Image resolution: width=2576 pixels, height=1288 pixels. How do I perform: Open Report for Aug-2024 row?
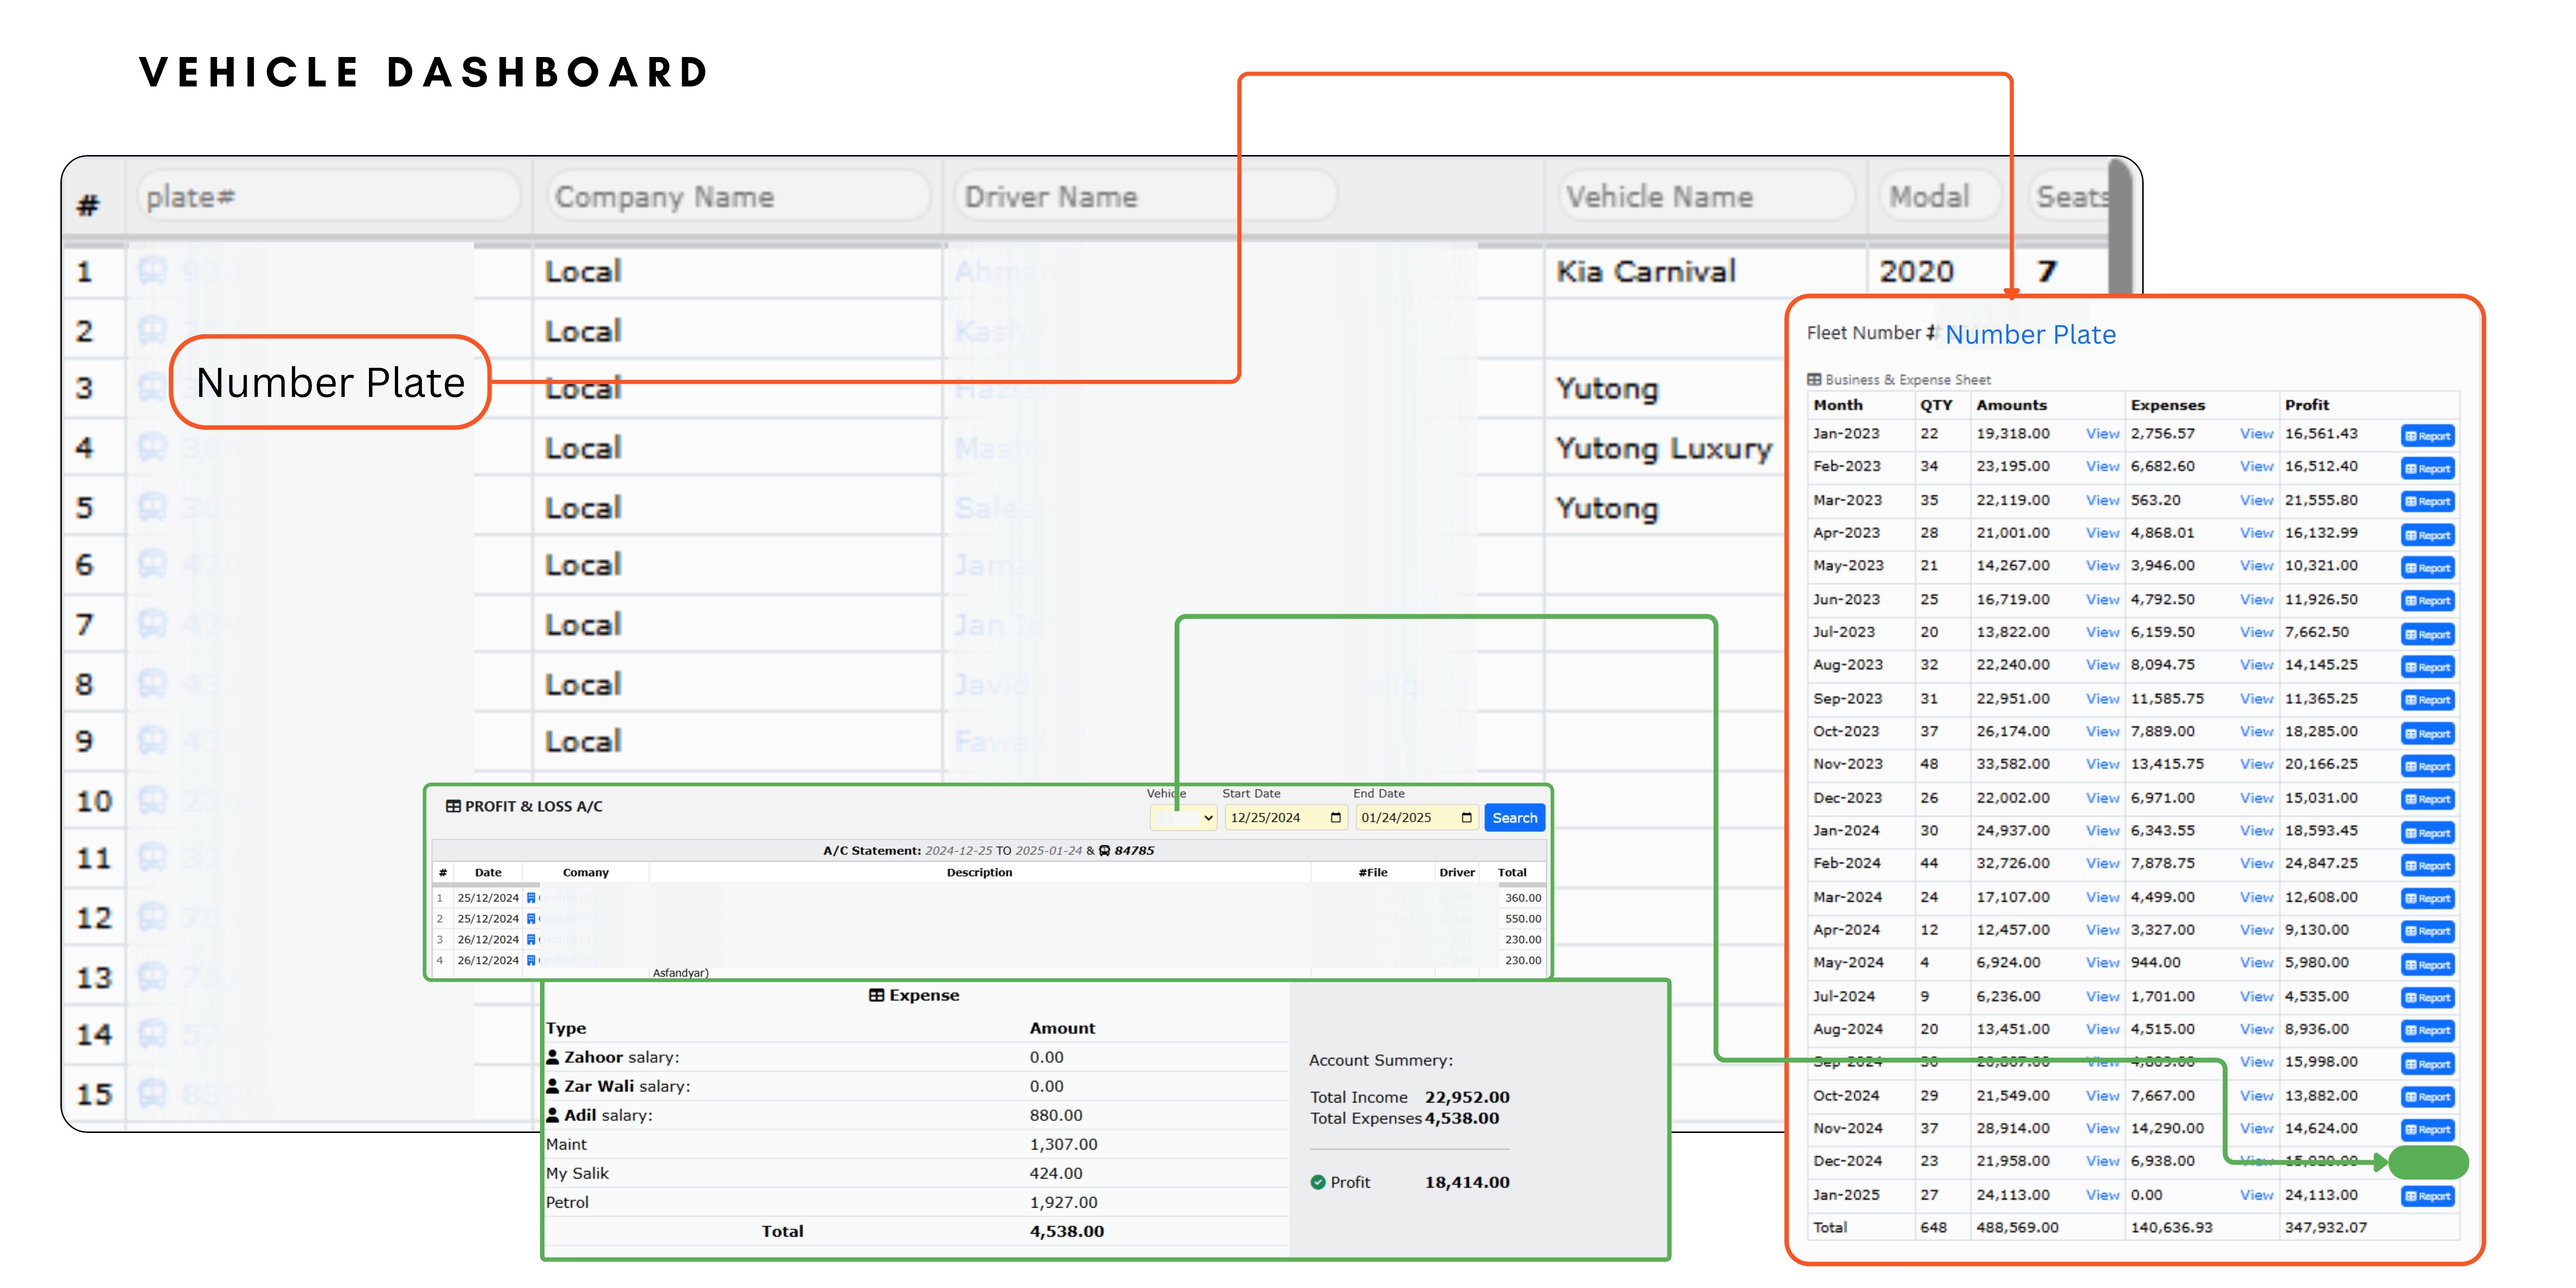2428,1031
